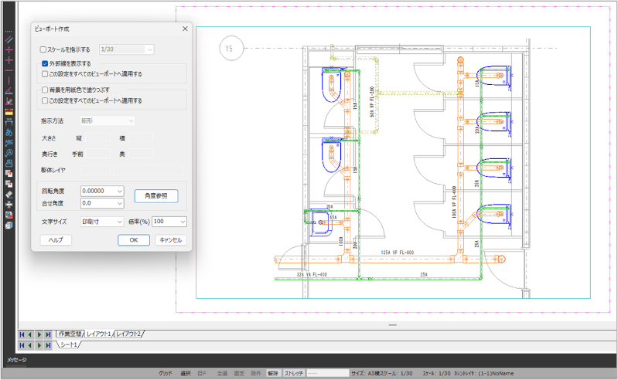Expand the 文字サイズ dropdown showing 印刷寸
Screen dimensions: 618x380
[118, 222]
